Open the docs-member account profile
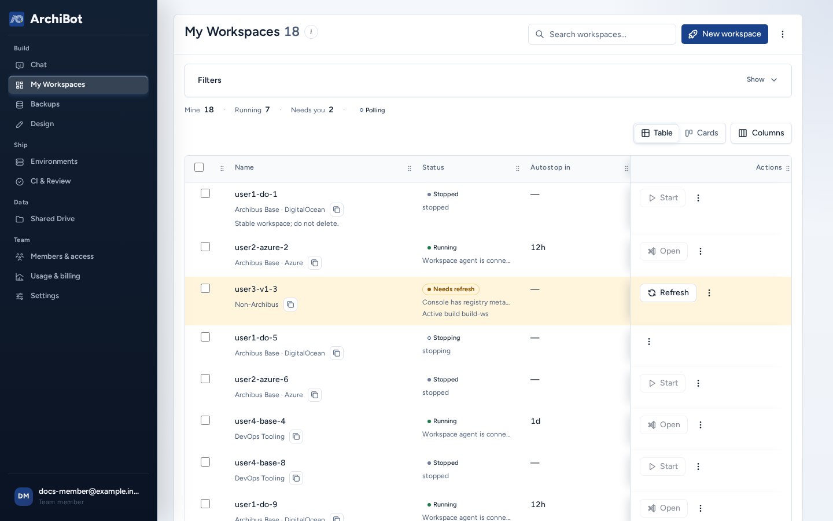833x521 pixels. click(x=78, y=496)
